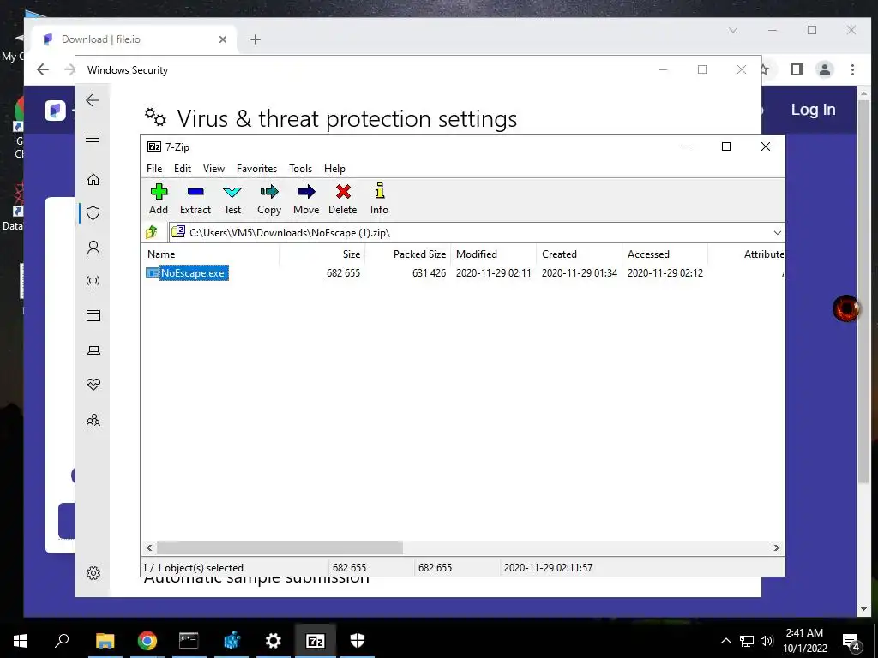The height and width of the screenshot is (658, 878).
Task: Click 7-Zip scrollbar right arrow
Action: 777,547
